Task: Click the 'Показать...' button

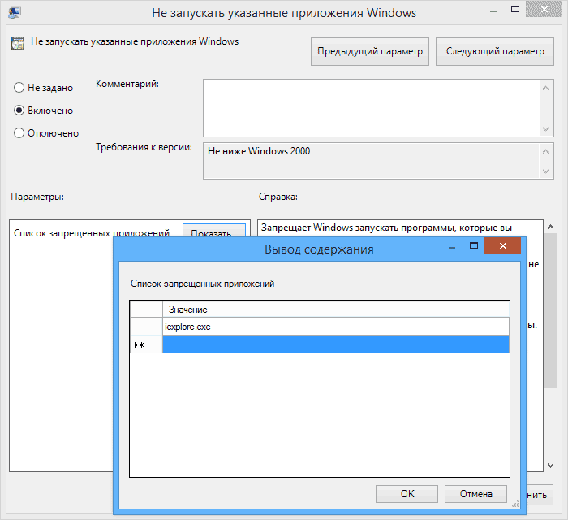Action: [x=214, y=231]
